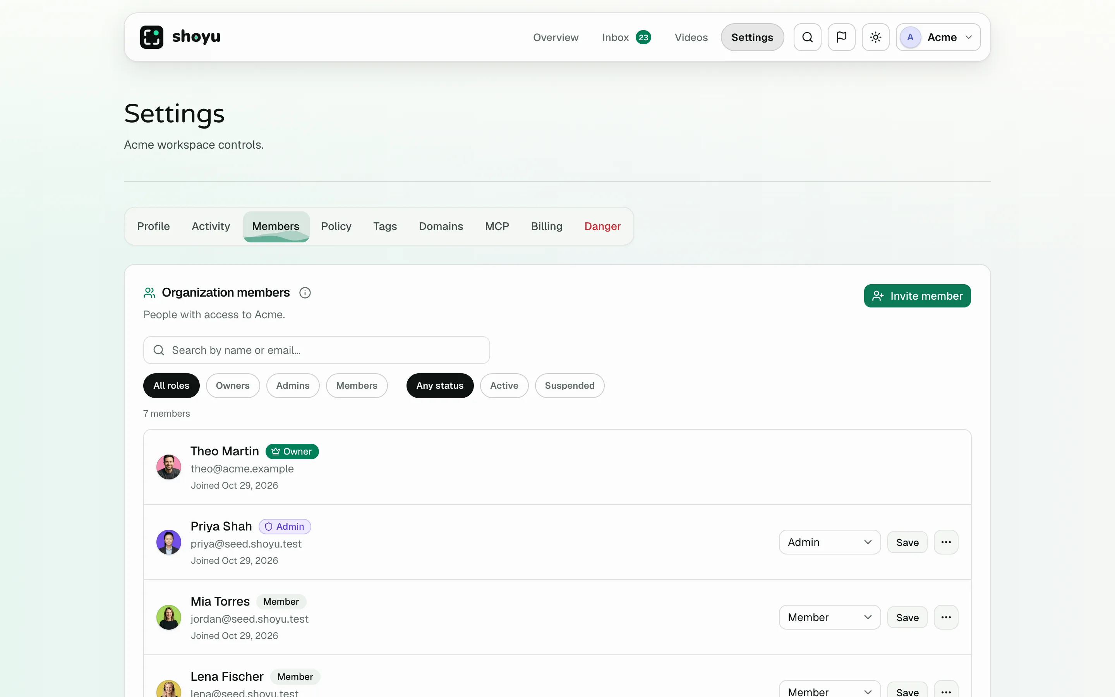Screen dimensions: 1115x697
Task: Open the Inbox nav item
Action: (626, 37)
